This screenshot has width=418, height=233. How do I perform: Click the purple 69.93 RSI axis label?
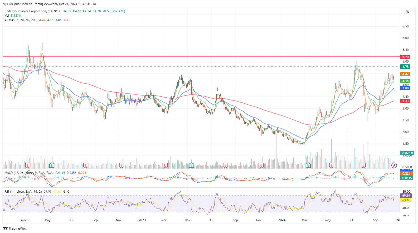click(x=406, y=196)
